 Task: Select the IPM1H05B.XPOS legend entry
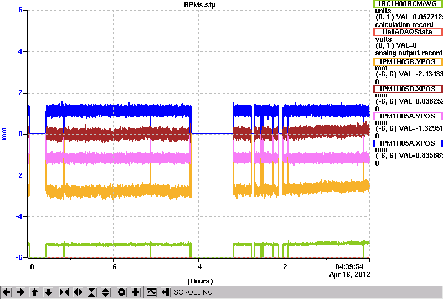click(x=408, y=89)
